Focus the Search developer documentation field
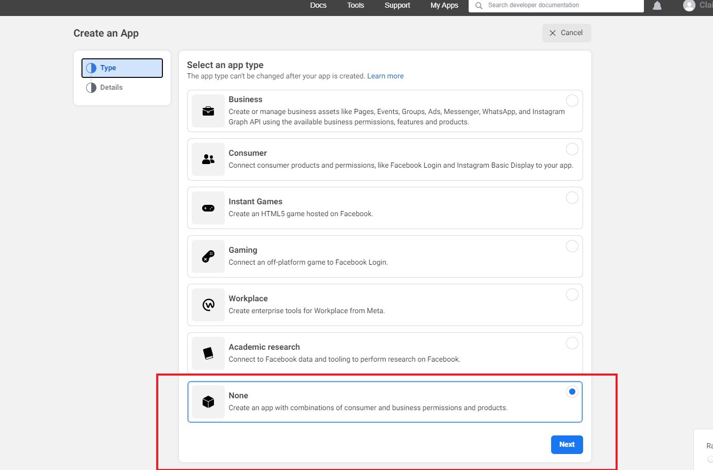This screenshot has width=713, height=470. [556, 6]
